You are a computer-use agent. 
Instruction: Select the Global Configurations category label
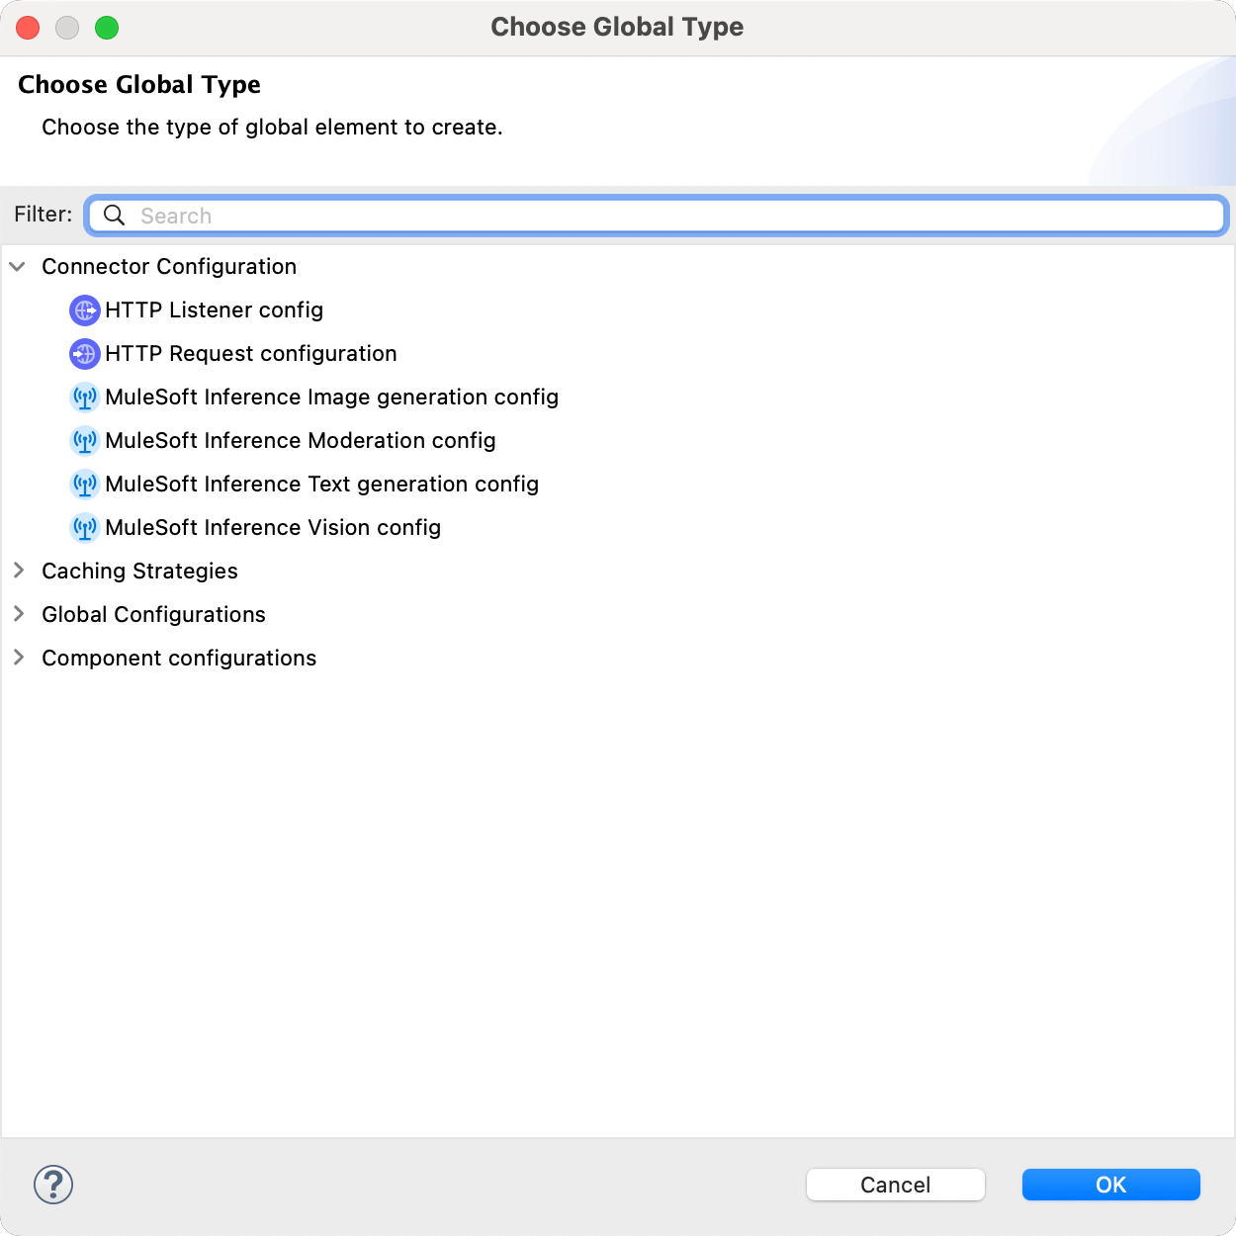pos(153,615)
